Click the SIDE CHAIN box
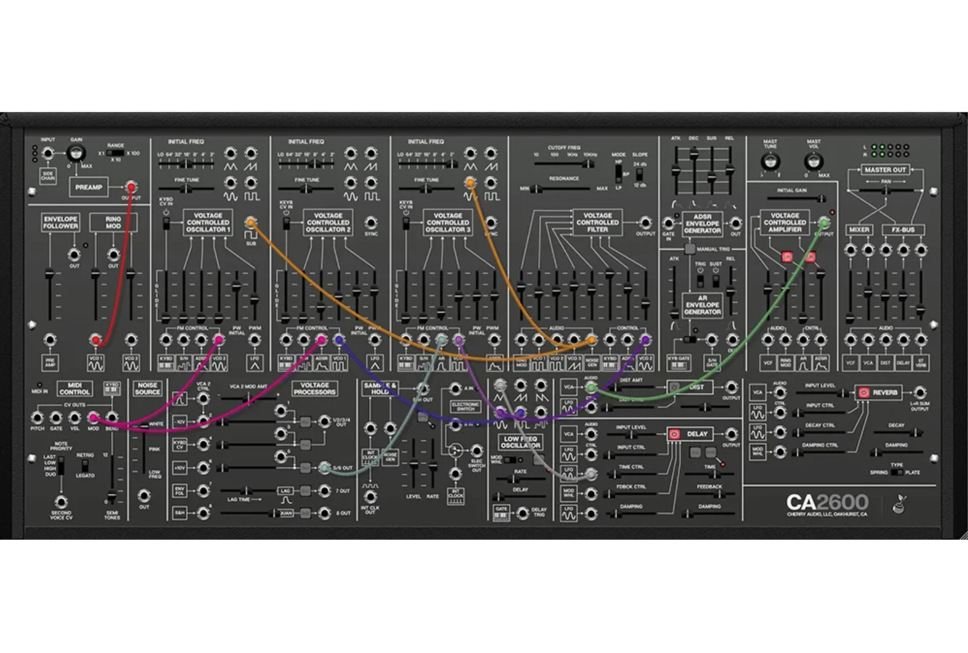Viewport: 968px width, 653px height. pos(48,176)
